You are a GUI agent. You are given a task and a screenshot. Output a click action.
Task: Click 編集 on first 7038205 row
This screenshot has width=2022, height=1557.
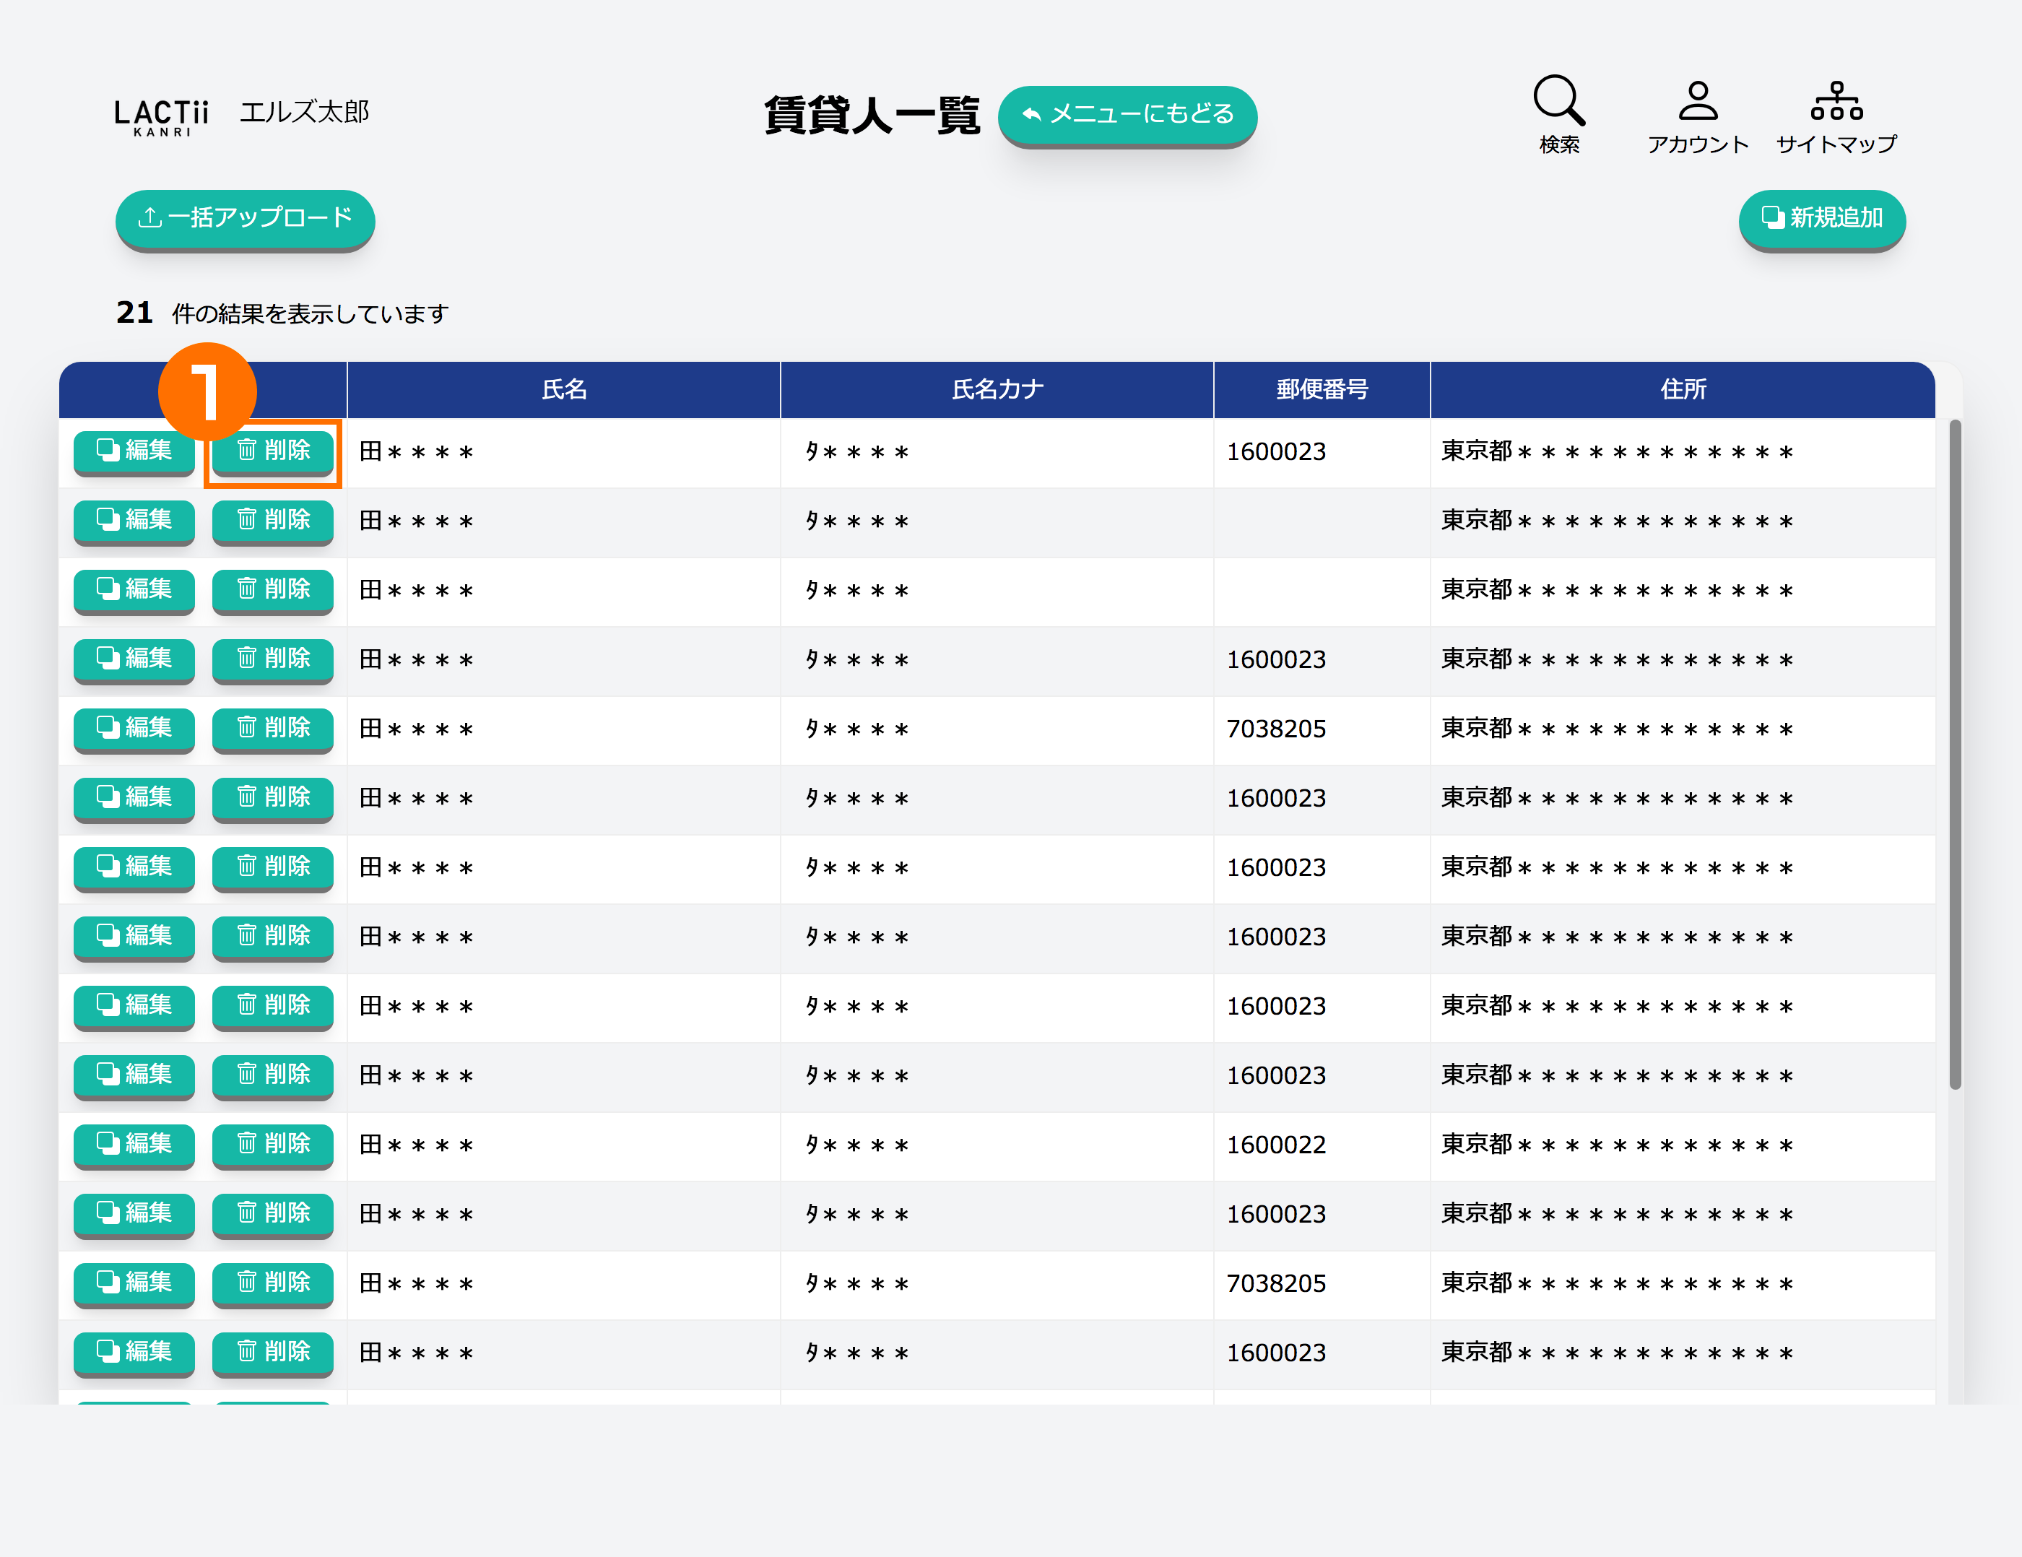(134, 728)
